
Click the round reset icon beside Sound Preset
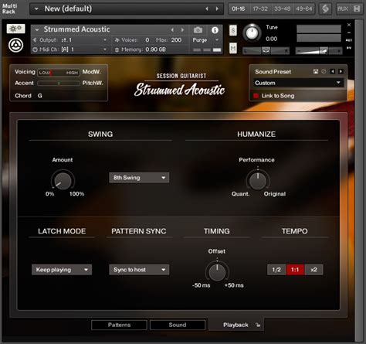coord(324,71)
